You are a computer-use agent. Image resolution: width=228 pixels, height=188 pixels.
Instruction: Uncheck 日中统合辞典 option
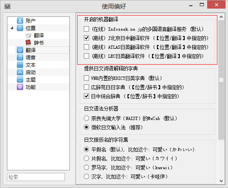pos(86,96)
